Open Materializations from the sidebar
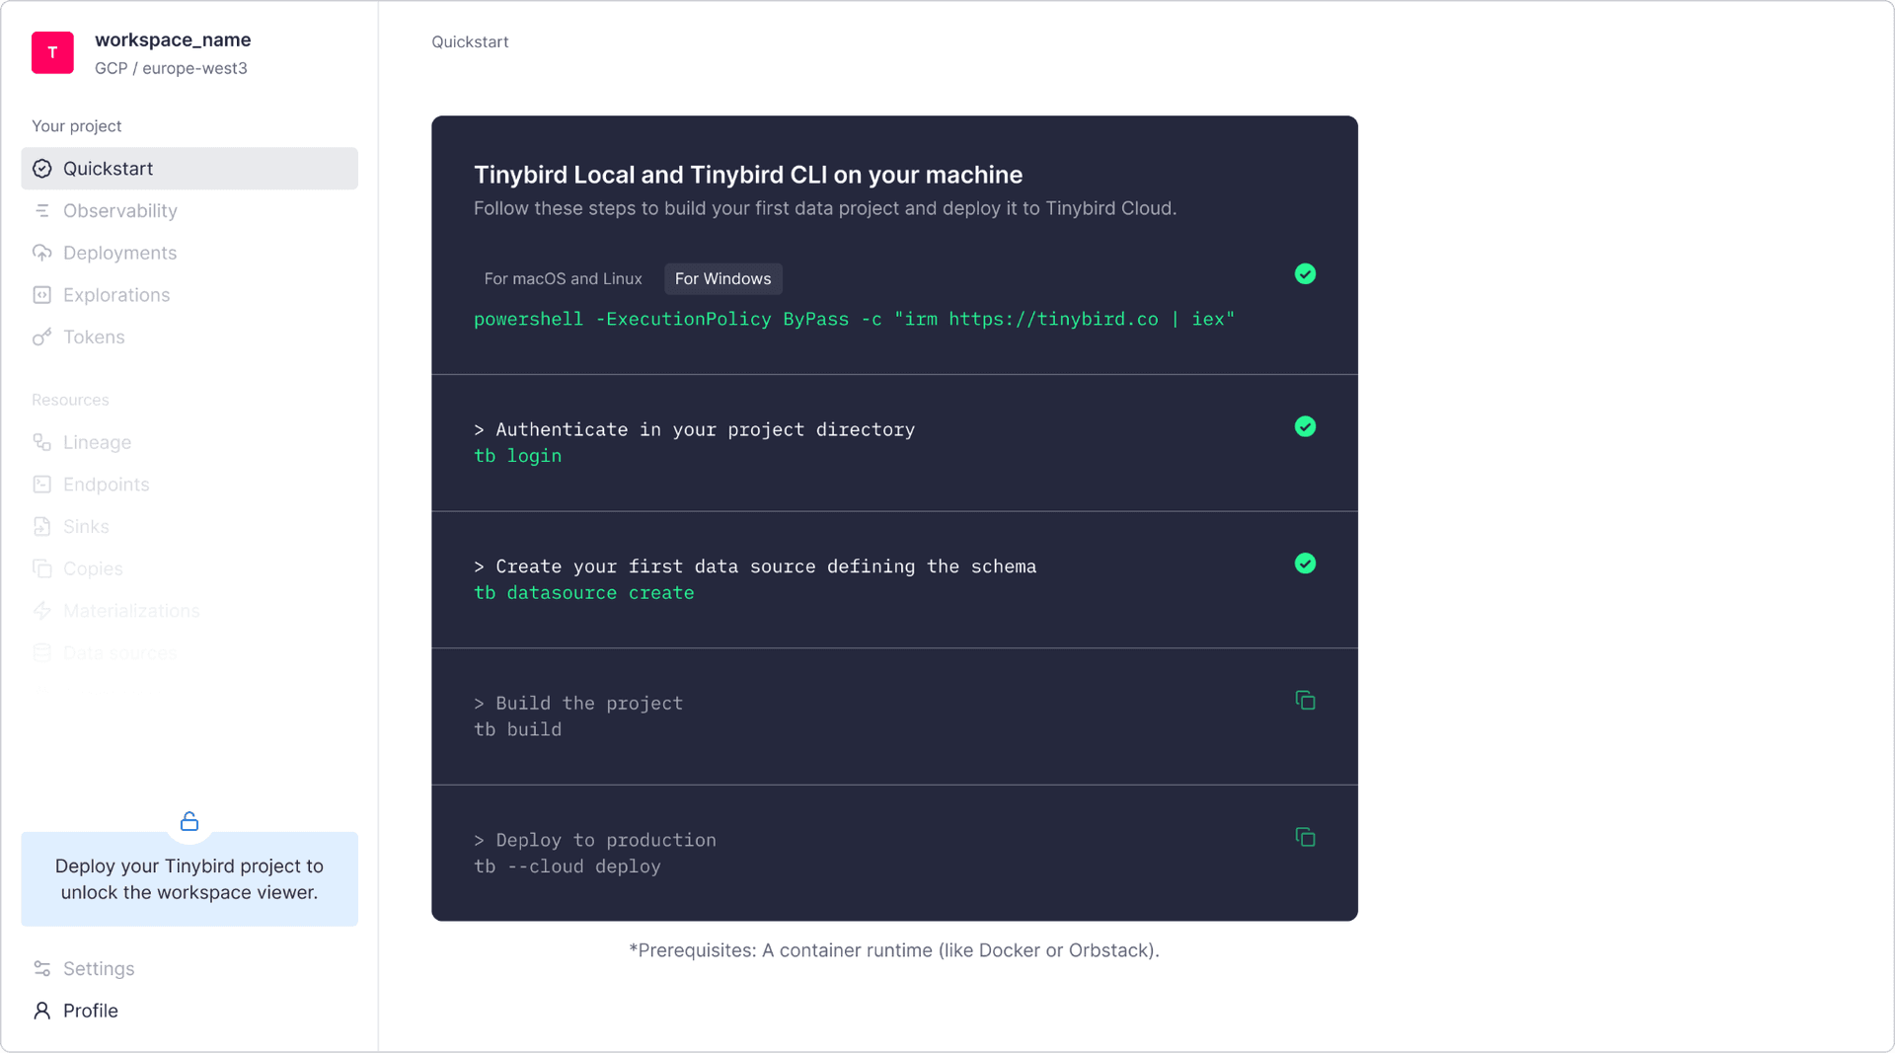The width and height of the screenshot is (1895, 1053). click(x=131, y=611)
